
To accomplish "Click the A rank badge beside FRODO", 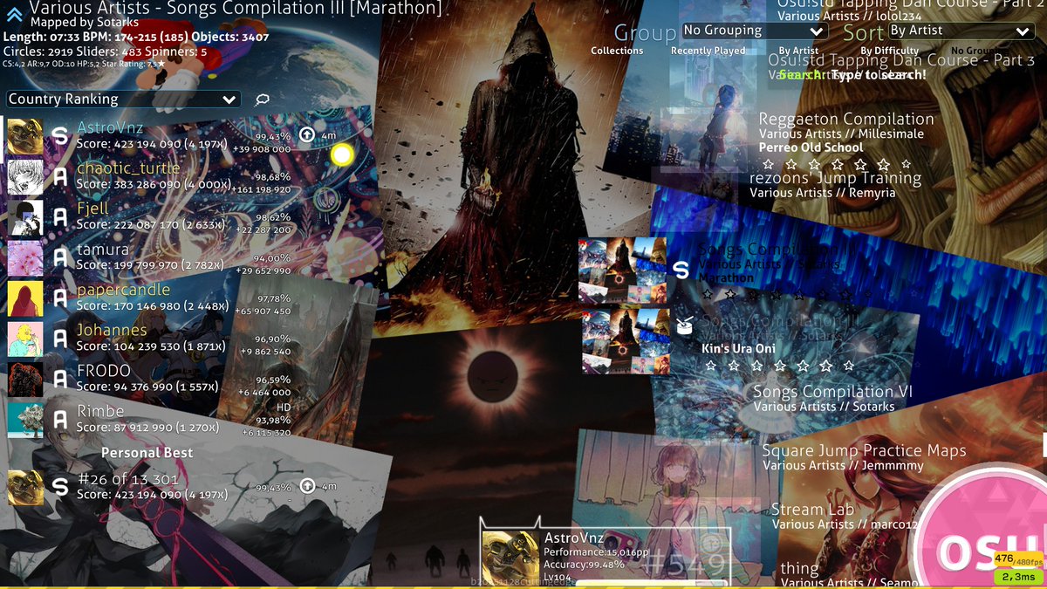I will click(59, 380).
